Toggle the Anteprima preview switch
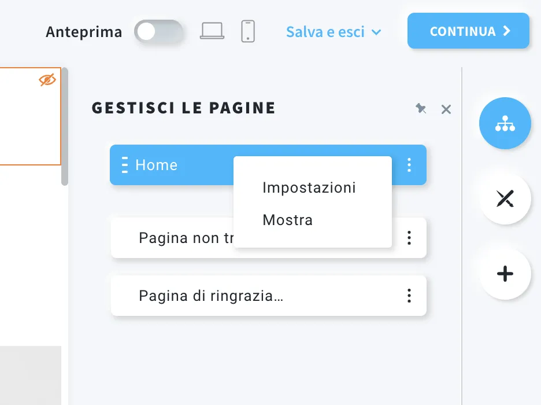This screenshot has width=541, height=405. (159, 32)
